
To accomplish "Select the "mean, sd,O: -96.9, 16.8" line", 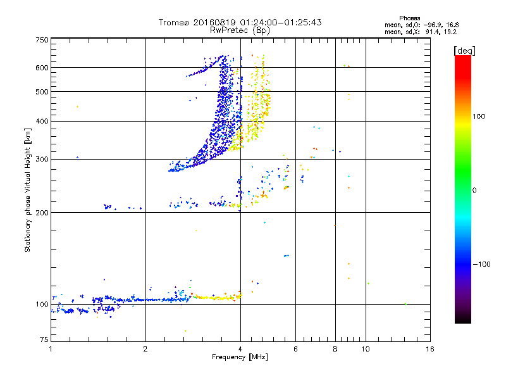I will coord(421,25).
